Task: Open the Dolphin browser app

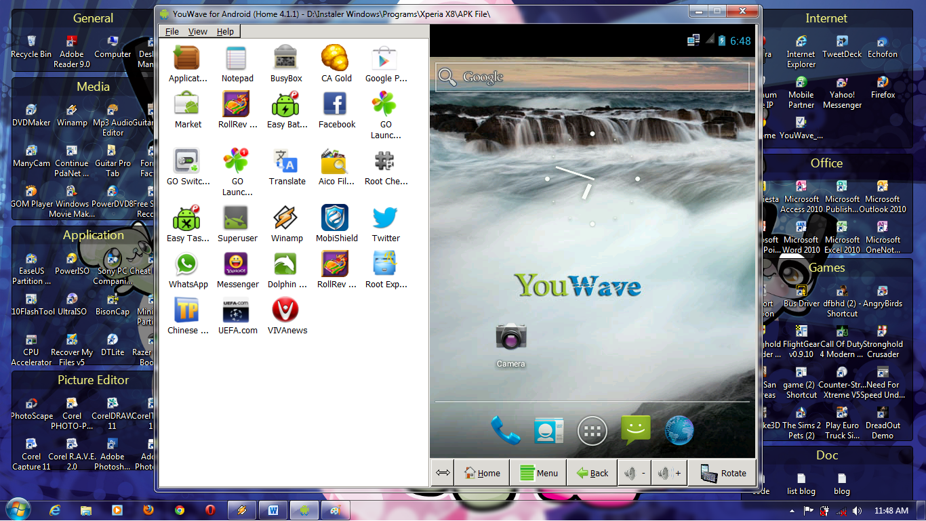Action: 286,265
